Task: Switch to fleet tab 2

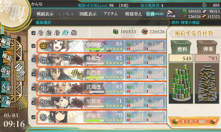Action: tap(49, 33)
